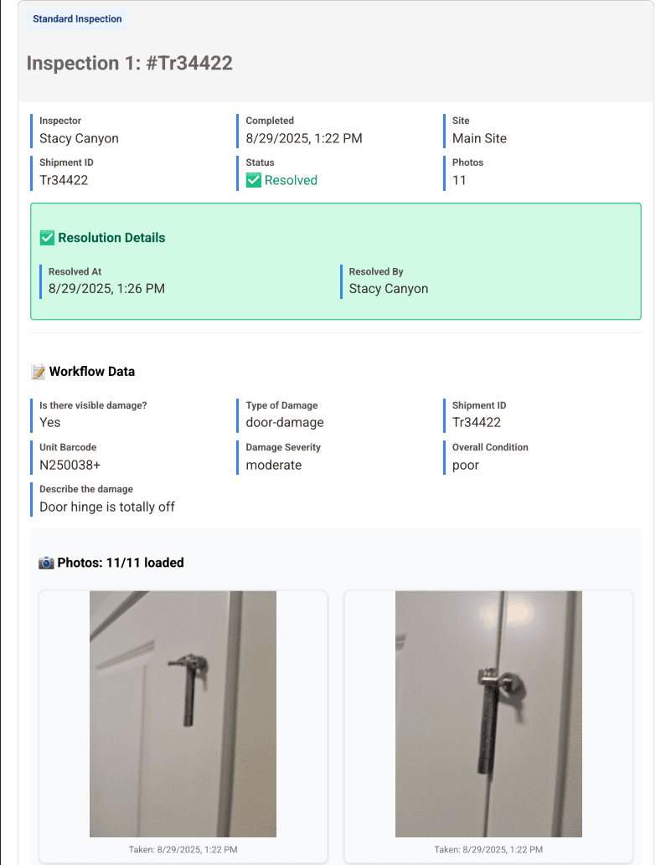Click the camera icon beside Photos loaded
The image size is (671, 865).
[x=46, y=563]
